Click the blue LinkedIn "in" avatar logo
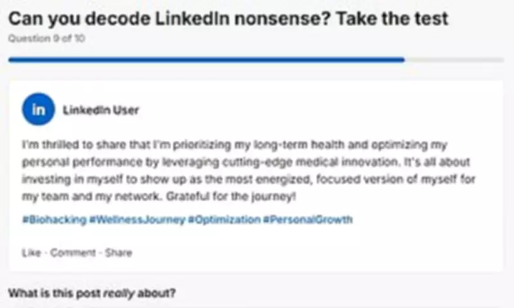 [x=39, y=110]
